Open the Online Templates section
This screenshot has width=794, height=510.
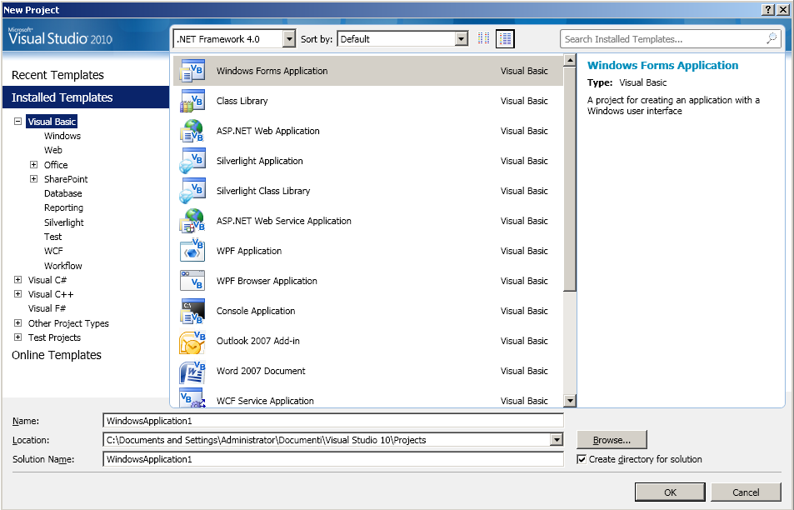[56, 355]
